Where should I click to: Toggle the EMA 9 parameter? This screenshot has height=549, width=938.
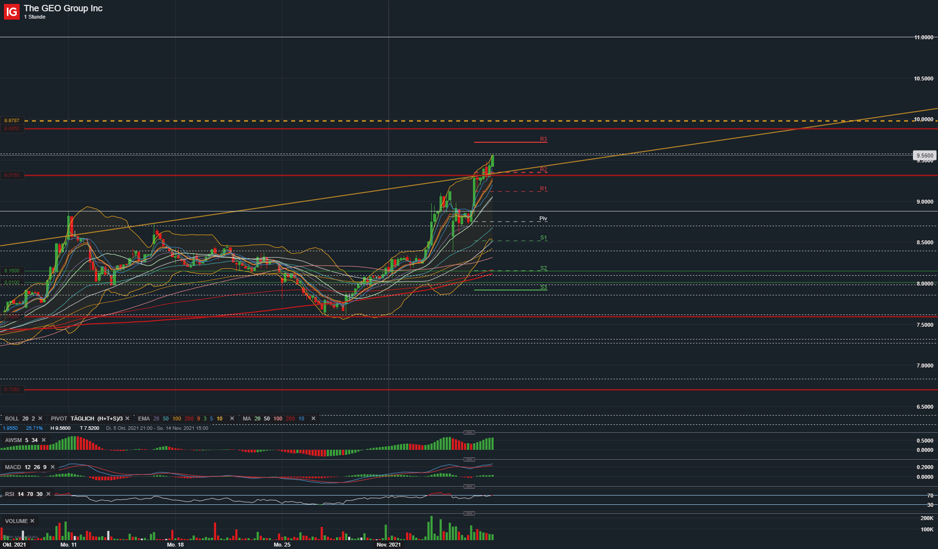pyautogui.click(x=198, y=418)
